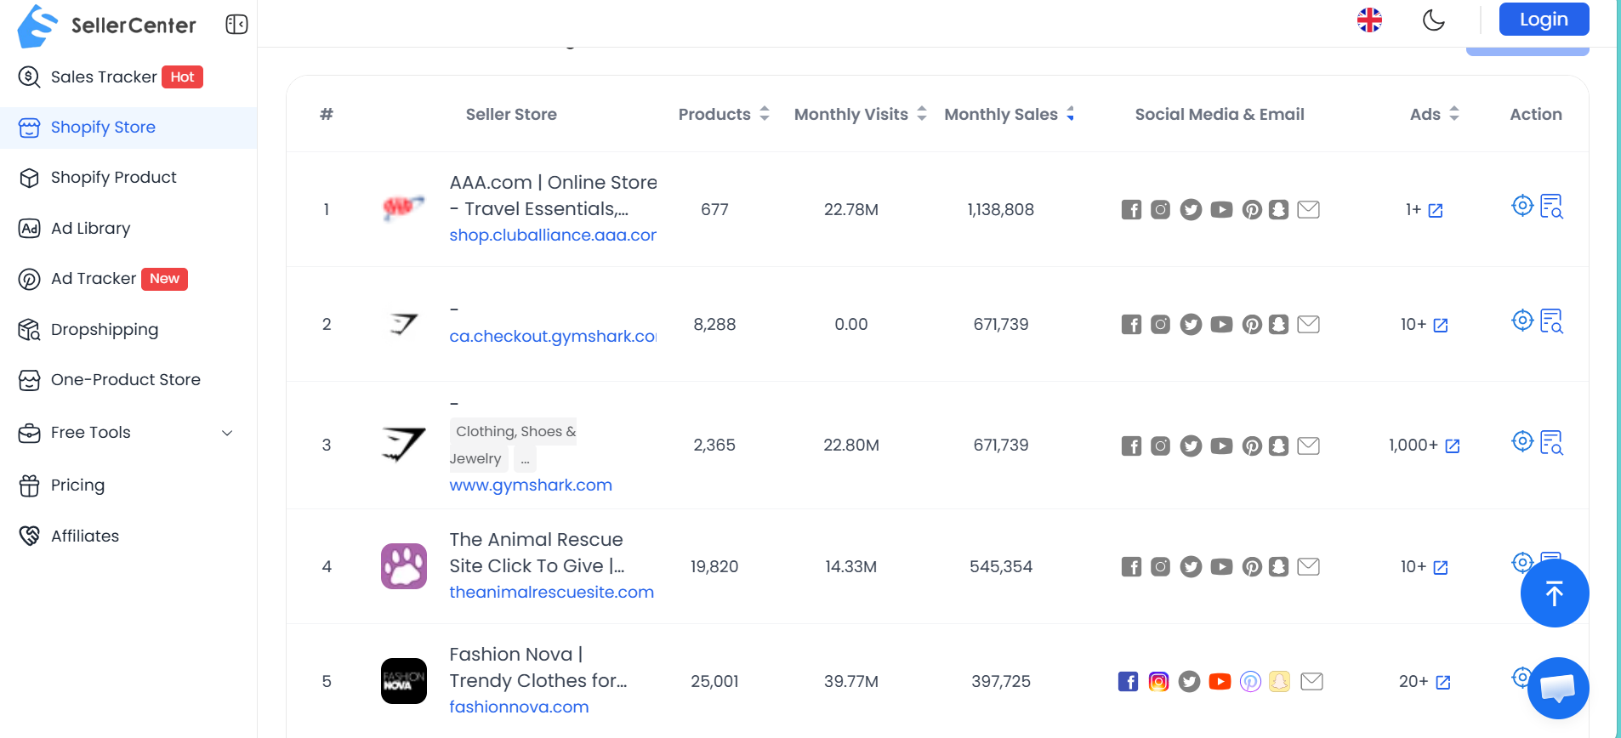Click email icon for AAA.com row
Screen dimensions: 1621x738
[x=1309, y=210]
